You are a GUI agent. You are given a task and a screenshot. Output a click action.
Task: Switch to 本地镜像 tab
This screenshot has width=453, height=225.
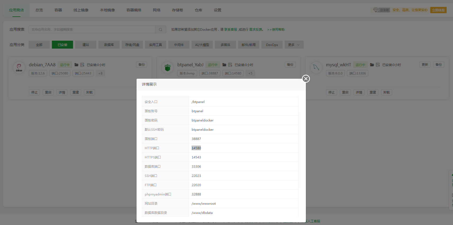point(107,10)
